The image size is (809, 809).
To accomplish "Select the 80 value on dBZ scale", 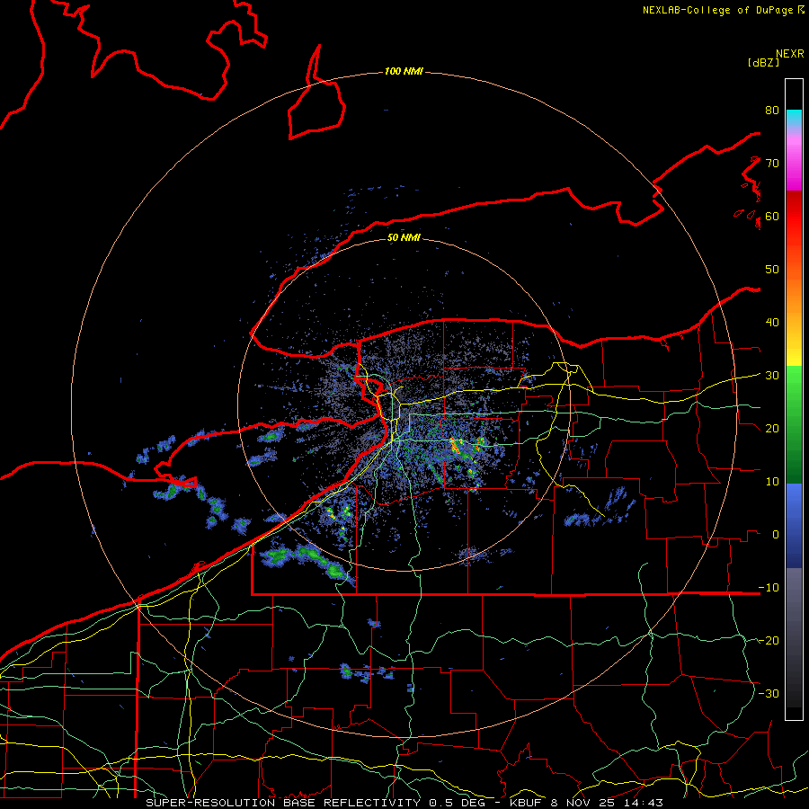I will click(772, 111).
